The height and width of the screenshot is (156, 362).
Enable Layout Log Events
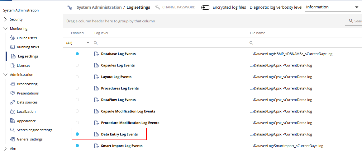pyautogui.click(x=77, y=77)
